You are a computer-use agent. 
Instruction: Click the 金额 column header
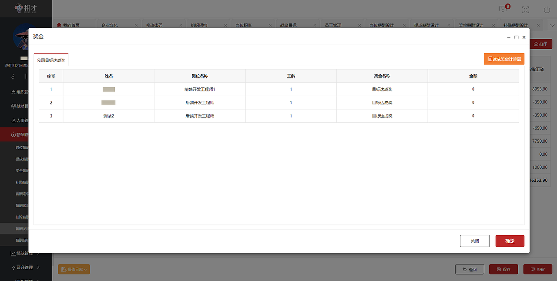click(x=473, y=76)
